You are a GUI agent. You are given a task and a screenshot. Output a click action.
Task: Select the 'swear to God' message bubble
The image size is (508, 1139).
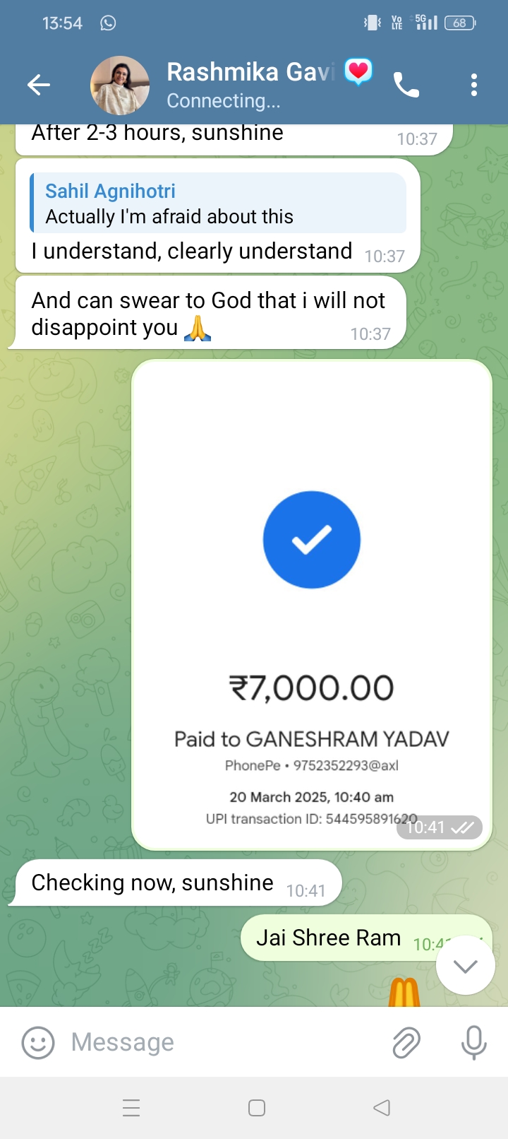click(x=207, y=313)
